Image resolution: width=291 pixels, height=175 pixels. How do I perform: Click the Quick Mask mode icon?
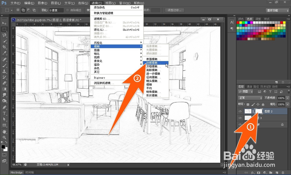(x=4, y=155)
